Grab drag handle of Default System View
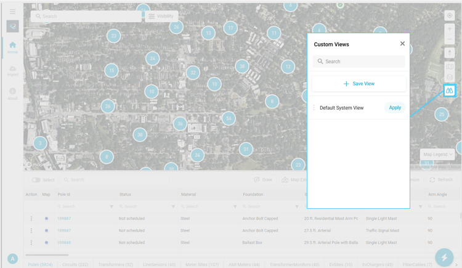The height and width of the screenshot is (268, 462). pos(314,108)
